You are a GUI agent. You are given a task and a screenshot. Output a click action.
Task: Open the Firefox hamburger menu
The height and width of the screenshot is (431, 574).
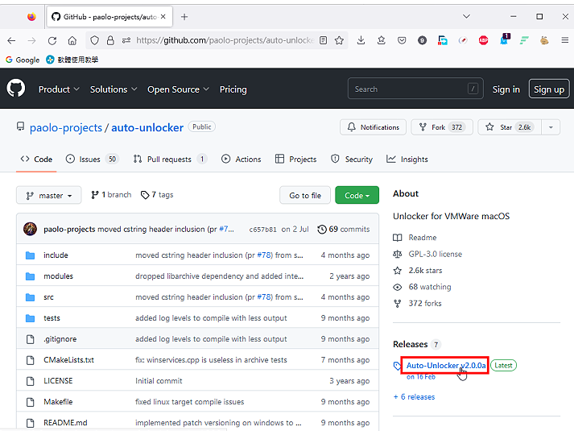tap(565, 40)
